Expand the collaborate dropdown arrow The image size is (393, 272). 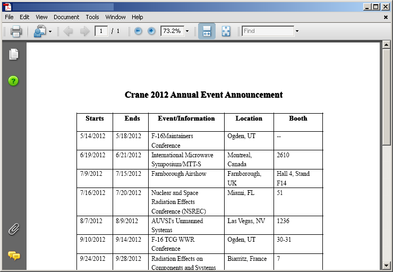(x=50, y=31)
